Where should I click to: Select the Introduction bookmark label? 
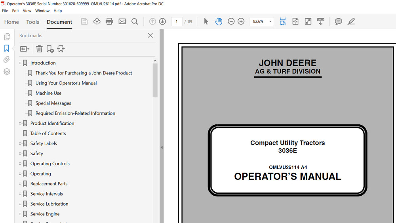pos(43,63)
